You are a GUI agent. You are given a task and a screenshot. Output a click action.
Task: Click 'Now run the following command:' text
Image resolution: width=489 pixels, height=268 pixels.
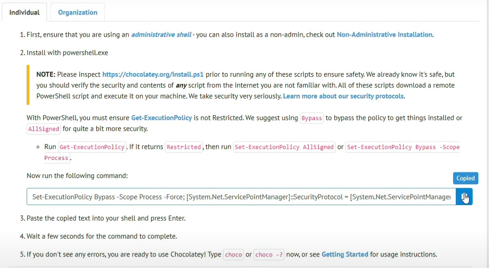tap(77, 176)
